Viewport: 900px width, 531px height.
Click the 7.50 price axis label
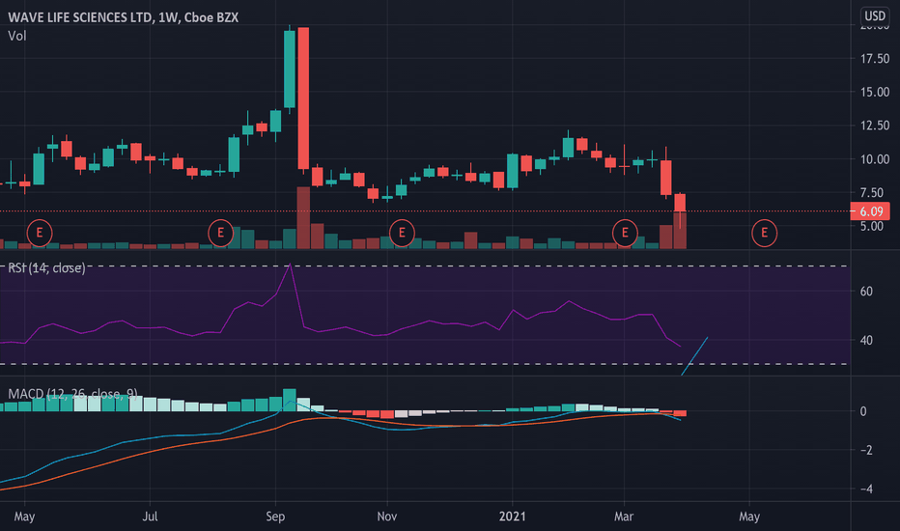871,192
